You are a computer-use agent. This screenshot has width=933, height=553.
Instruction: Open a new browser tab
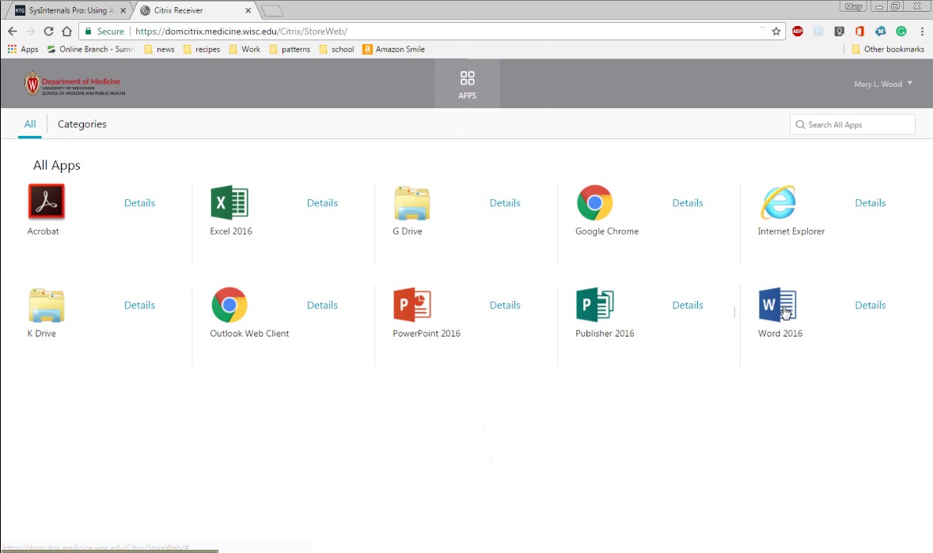click(272, 11)
